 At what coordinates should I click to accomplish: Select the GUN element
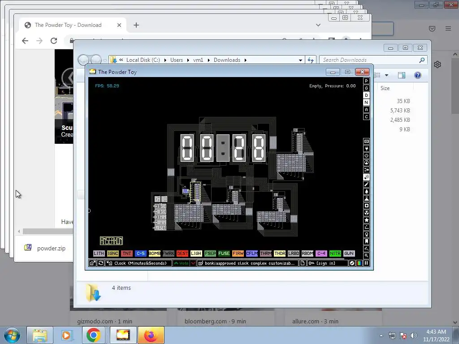(x=349, y=254)
